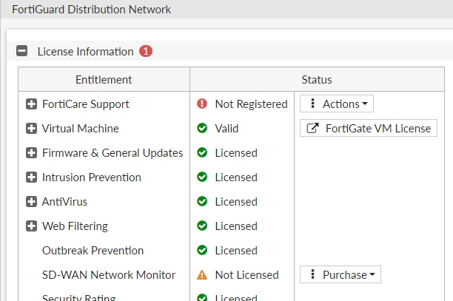Click the orange warning icon for SD-WAN

(x=202, y=274)
